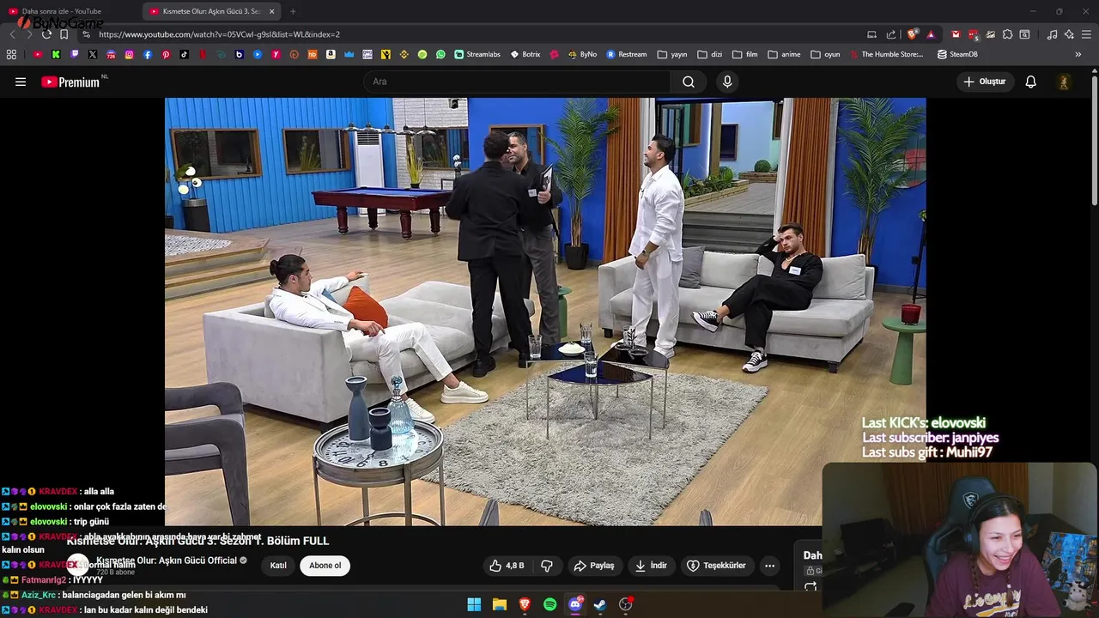The width and height of the screenshot is (1099, 618).
Task: Download the video with İndir
Action: (x=650, y=566)
